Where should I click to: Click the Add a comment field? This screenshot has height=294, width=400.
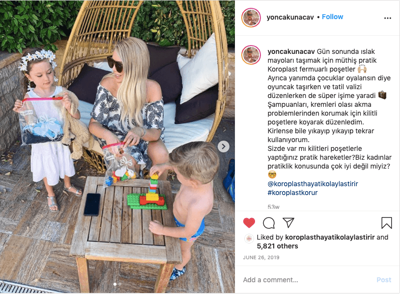pyautogui.click(x=308, y=280)
